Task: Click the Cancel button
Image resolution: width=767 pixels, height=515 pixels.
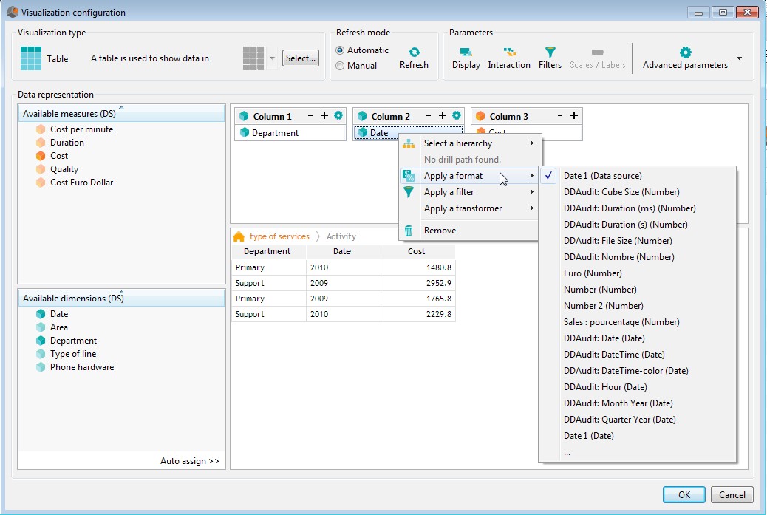Action: (x=732, y=494)
